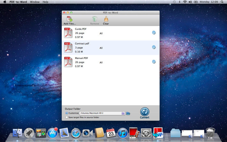Open the Trash in the Dock
227x142 pixels.
[210, 133]
